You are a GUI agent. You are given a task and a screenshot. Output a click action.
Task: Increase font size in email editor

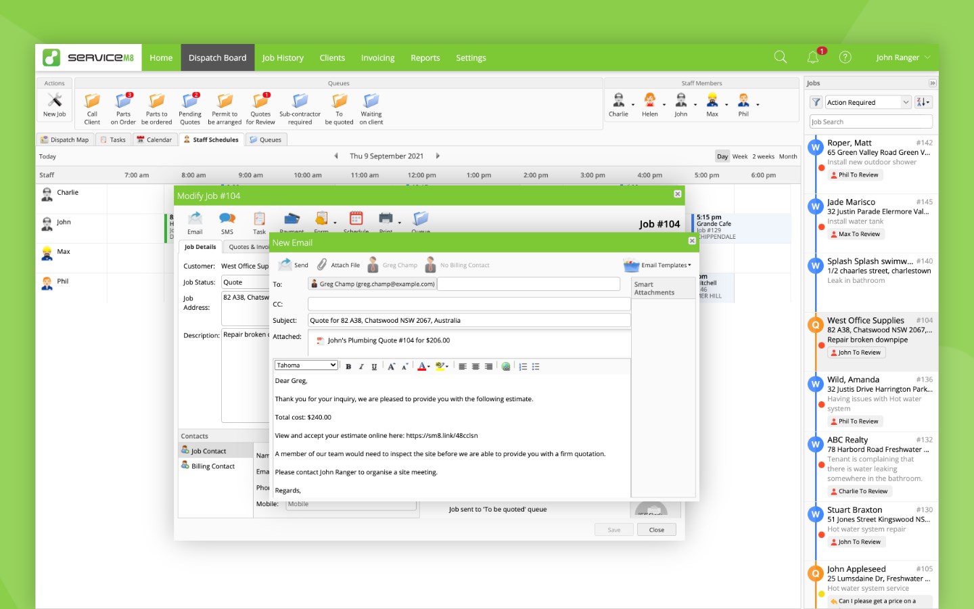391,366
